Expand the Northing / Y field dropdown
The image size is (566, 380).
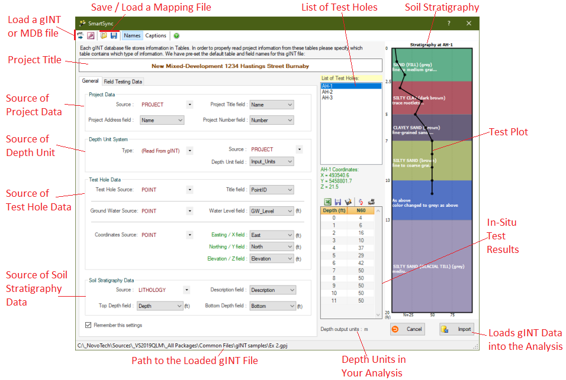tap(290, 246)
